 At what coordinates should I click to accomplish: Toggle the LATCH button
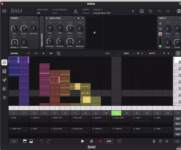click(x=109, y=141)
